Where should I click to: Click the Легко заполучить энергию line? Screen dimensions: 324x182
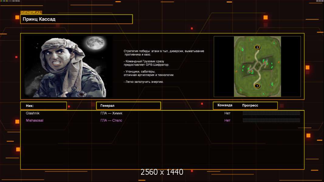pyautogui.click(x=143, y=82)
